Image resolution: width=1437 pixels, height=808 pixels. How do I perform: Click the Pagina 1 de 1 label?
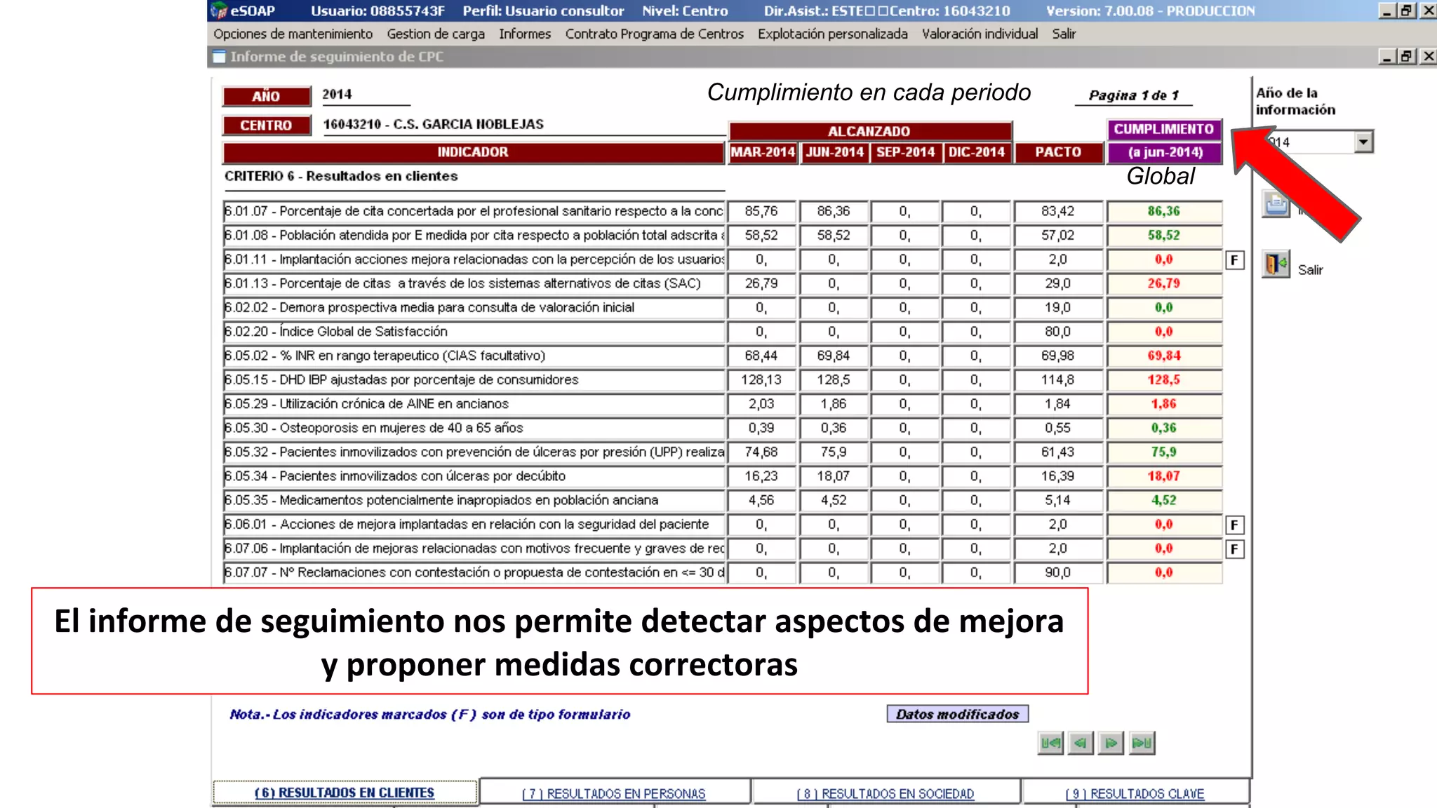[x=1134, y=95]
